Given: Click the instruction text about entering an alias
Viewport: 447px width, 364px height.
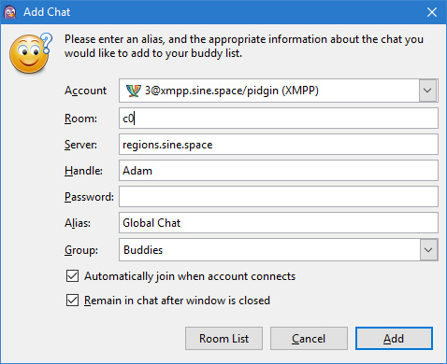Looking at the screenshot, I should (244, 47).
